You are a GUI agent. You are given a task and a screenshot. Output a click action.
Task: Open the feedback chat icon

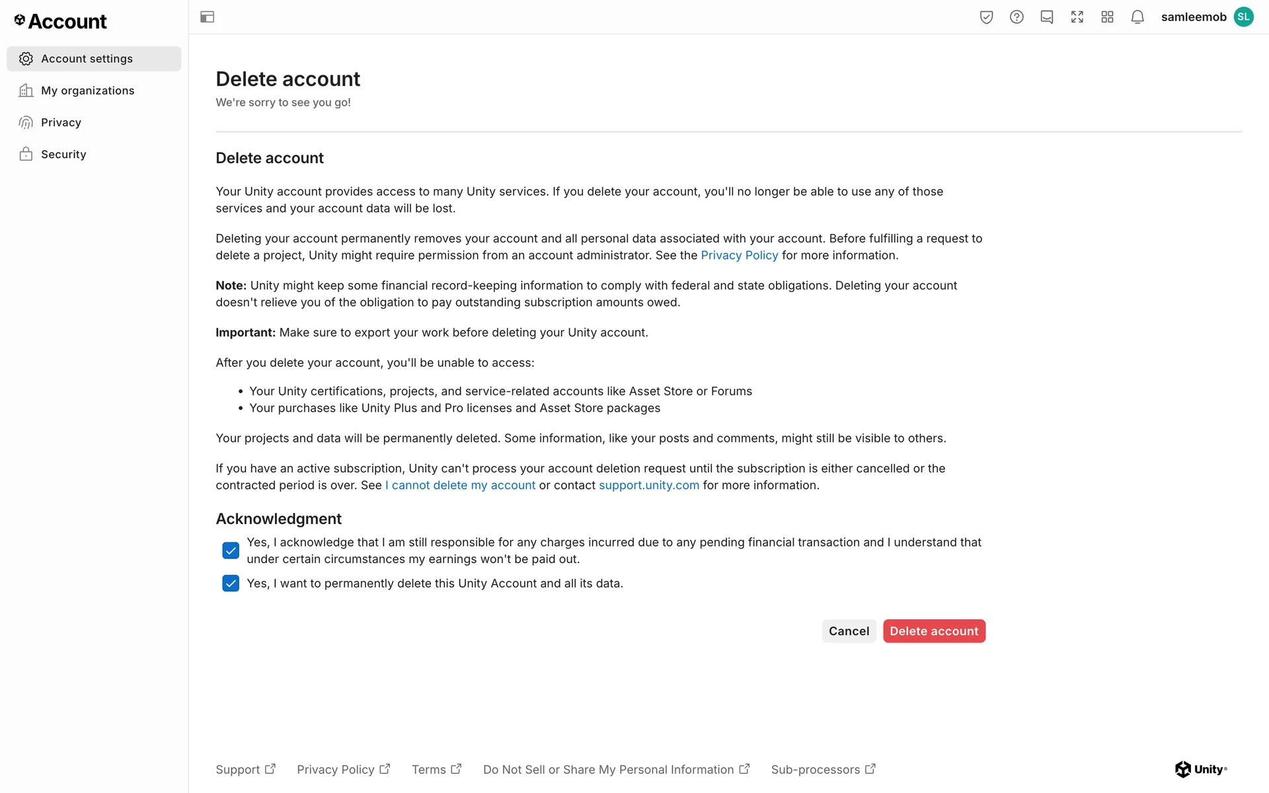click(1047, 17)
